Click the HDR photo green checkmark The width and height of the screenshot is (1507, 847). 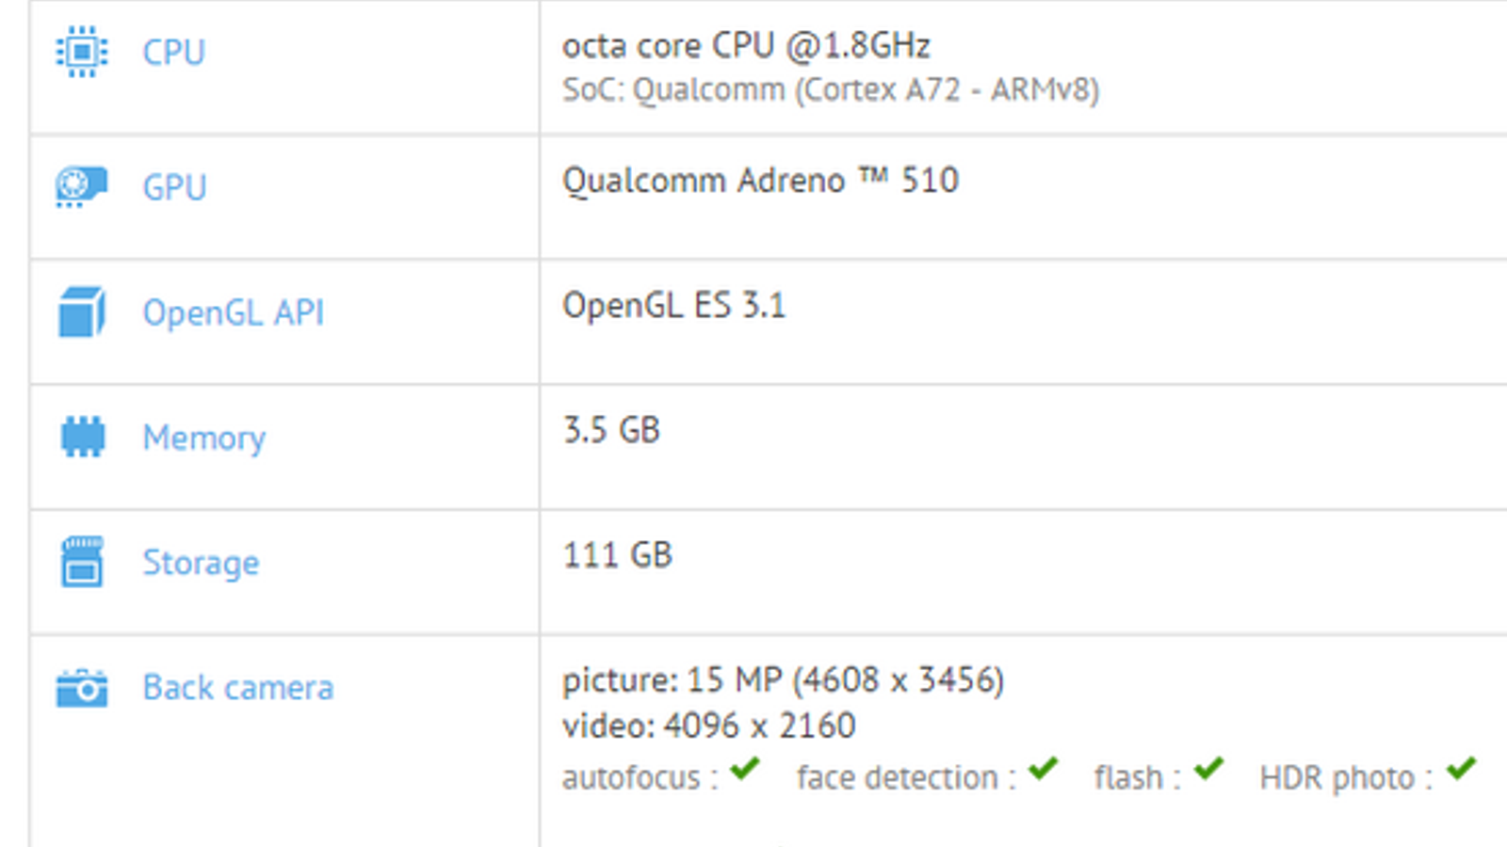point(1462,770)
